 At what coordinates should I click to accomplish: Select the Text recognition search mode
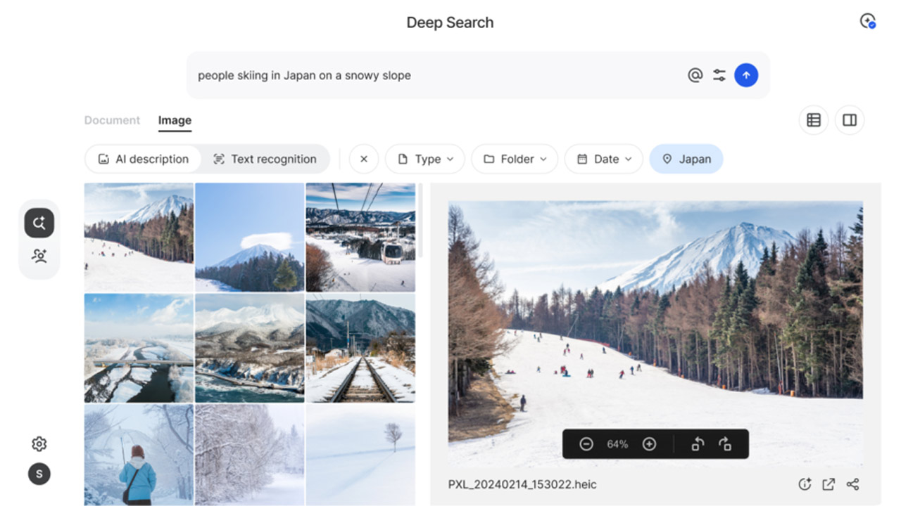(265, 159)
